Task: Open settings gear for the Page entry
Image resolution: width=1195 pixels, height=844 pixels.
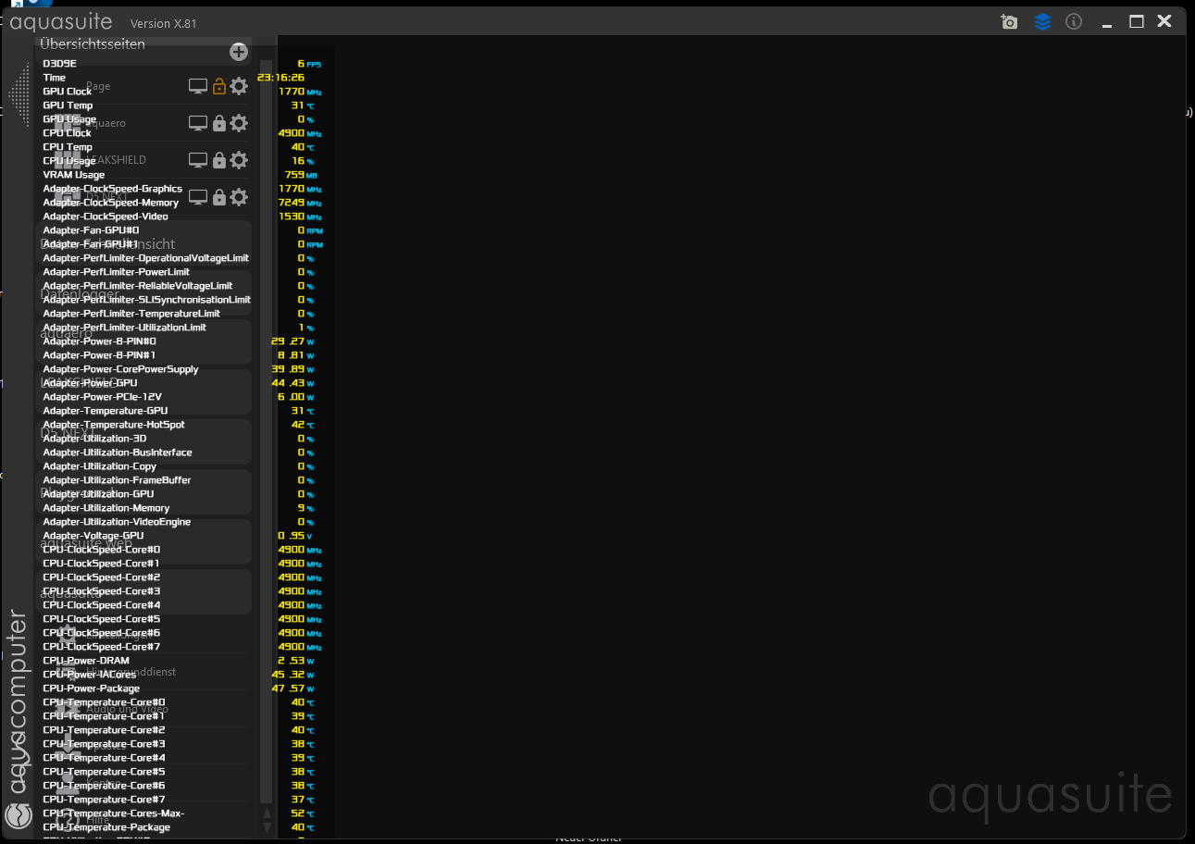Action: click(239, 86)
